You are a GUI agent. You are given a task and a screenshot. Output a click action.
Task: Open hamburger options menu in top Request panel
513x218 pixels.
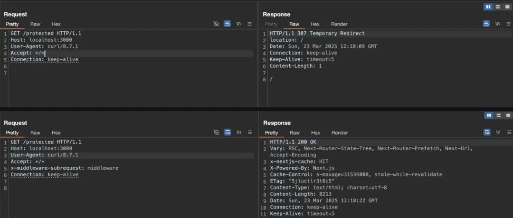point(250,24)
